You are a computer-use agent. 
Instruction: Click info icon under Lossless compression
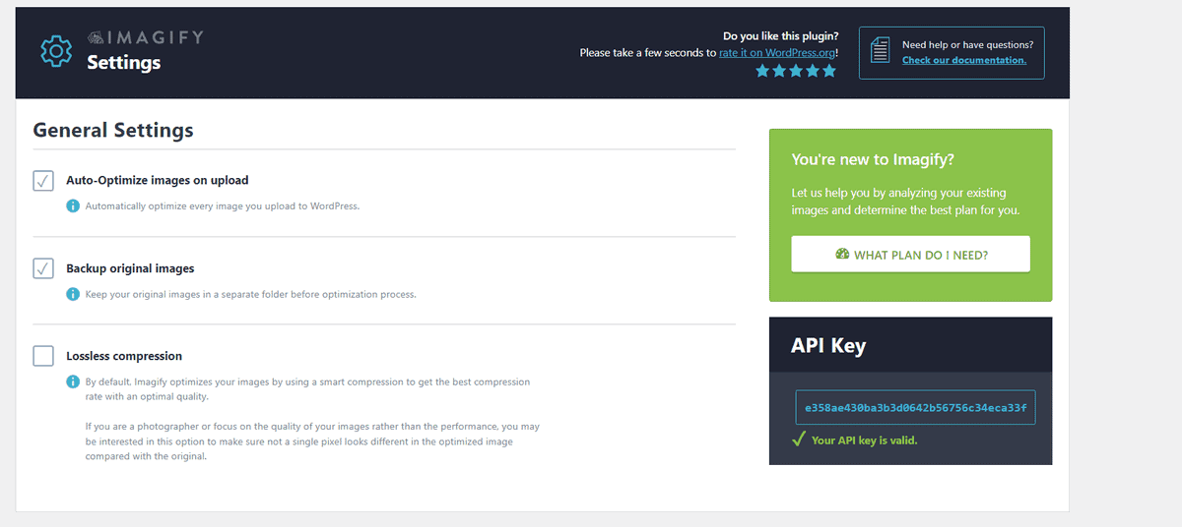point(73,381)
